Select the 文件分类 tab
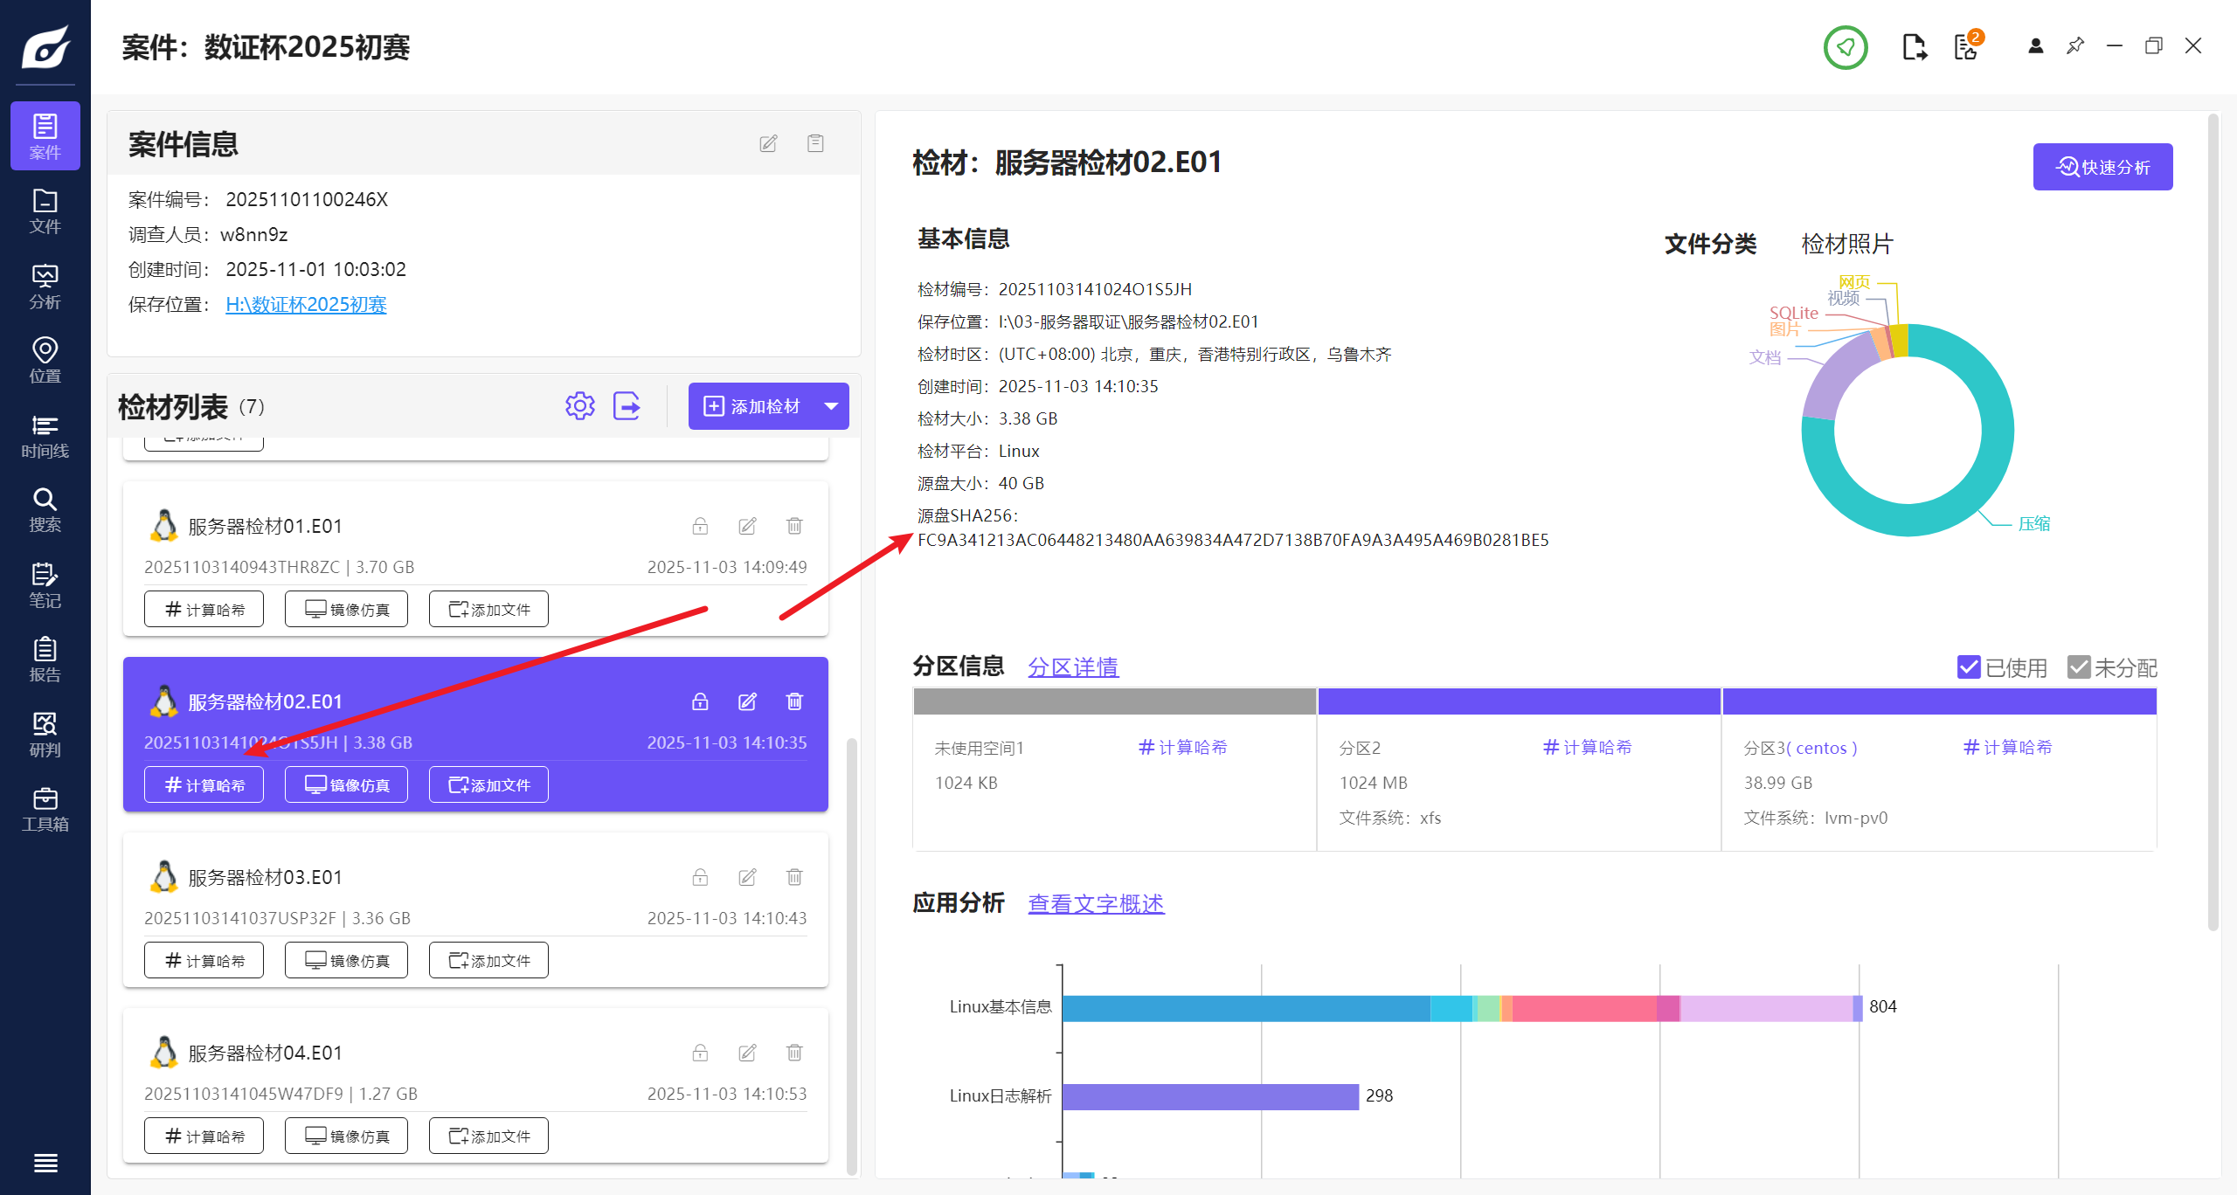The image size is (2237, 1195). [x=1710, y=244]
